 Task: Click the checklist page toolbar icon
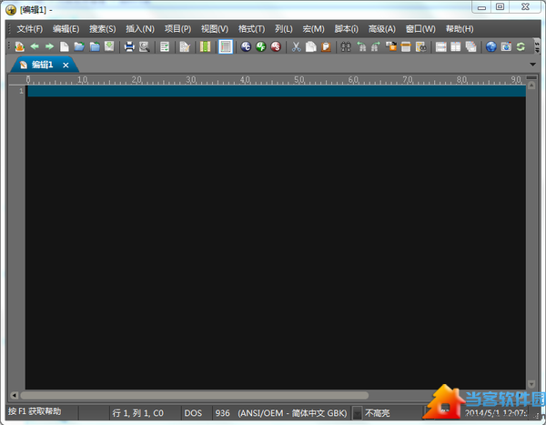(165, 46)
